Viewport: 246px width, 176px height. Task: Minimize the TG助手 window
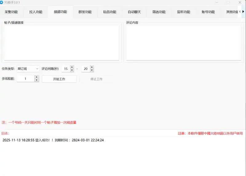[x=217, y=2]
